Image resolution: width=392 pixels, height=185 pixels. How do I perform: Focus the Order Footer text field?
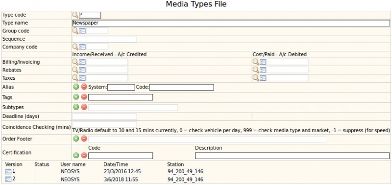click(207, 139)
